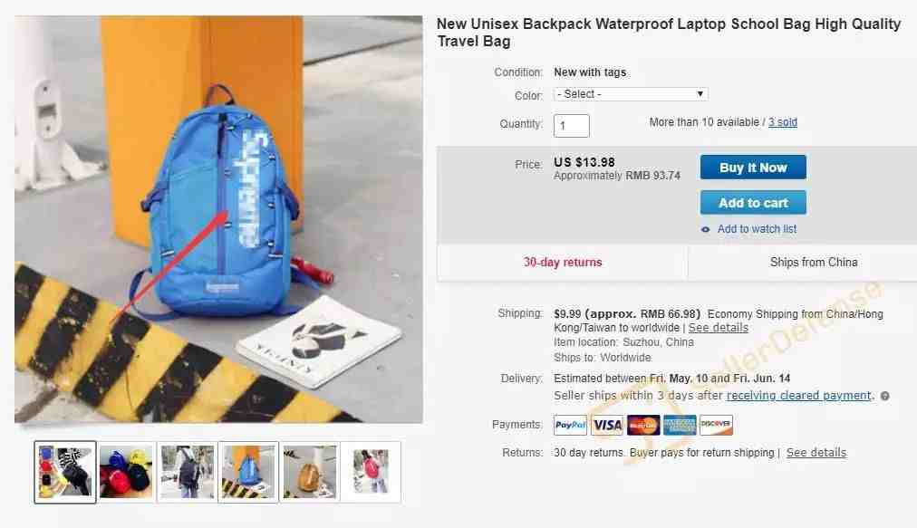Click the PayPal payment icon
Image resolution: width=917 pixels, height=528 pixels.
pos(570,425)
